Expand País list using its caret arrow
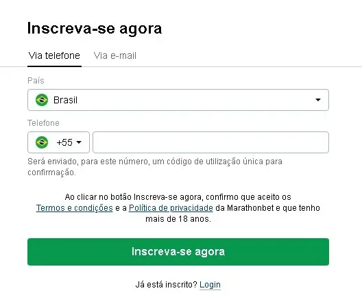The height and width of the screenshot is (295, 362). 318,100
